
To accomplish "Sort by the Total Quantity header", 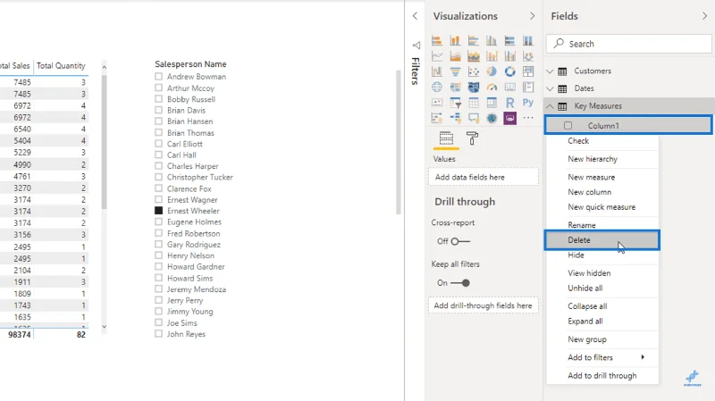I will click(61, 65).
